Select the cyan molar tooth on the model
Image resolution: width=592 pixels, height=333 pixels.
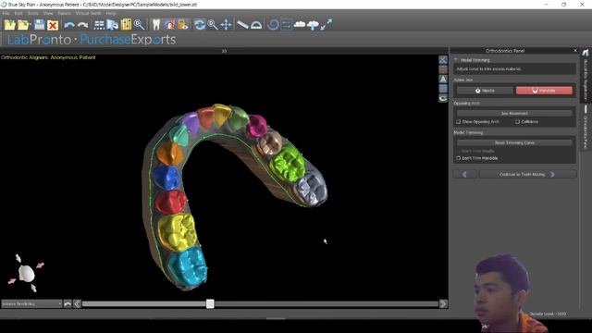(x=188, y=265)
